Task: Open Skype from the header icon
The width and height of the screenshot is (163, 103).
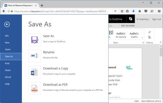Action: 131,19
